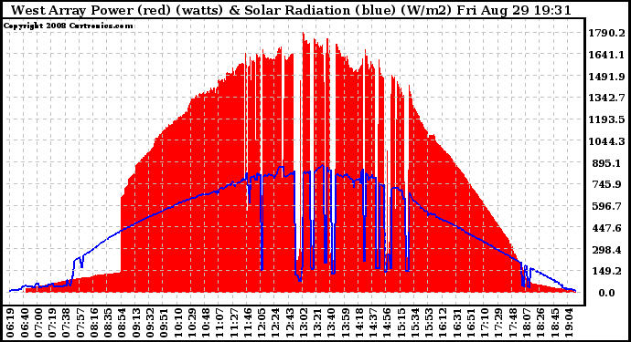Click the '09:13' x-axis label

[x=135, y=323]
